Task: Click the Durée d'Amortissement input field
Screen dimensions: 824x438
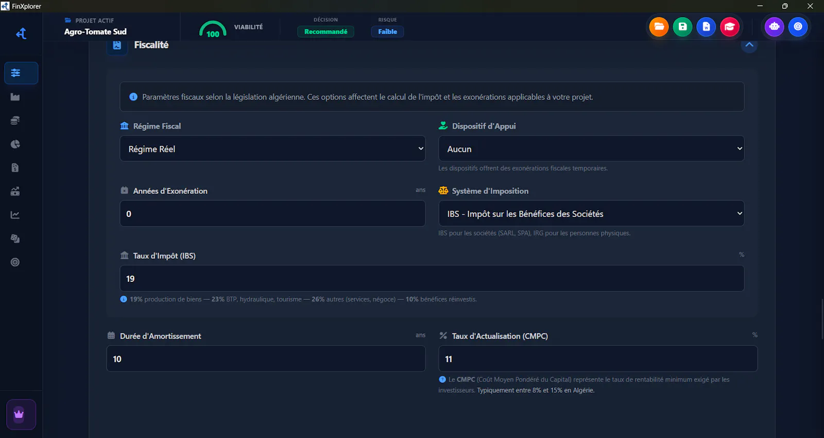Action: (266, 359)
